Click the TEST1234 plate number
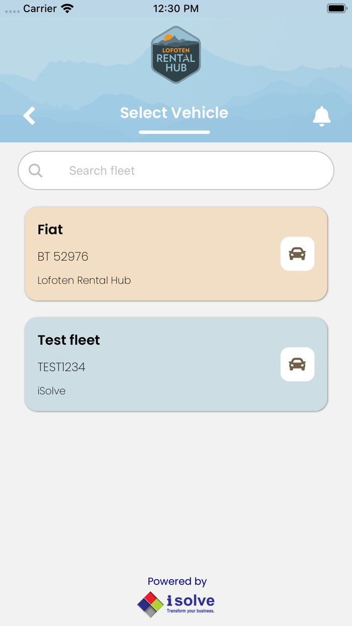The width and height of the screenshot is (352, 626). pyautogui.click(x=61, y=367)
